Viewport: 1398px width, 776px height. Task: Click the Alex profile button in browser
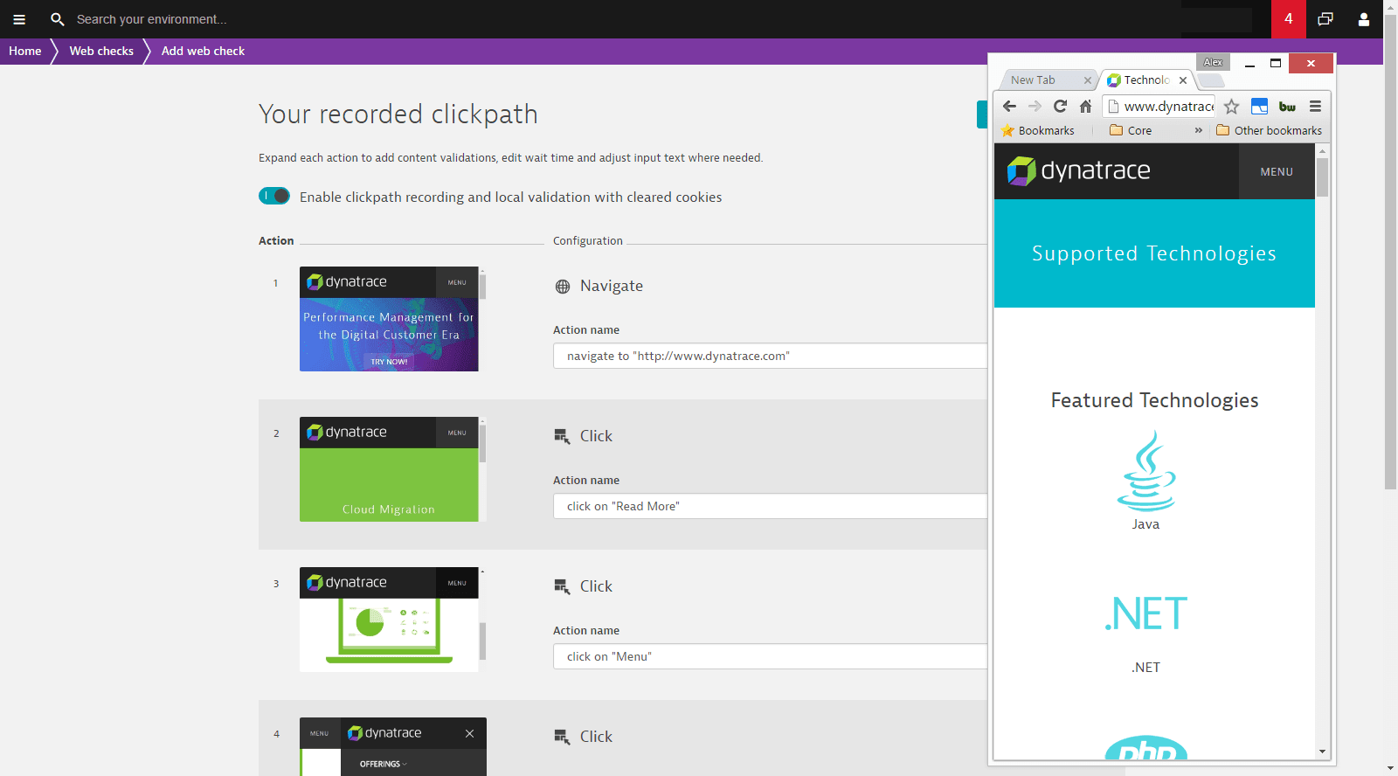click(x=1213, y=62)
